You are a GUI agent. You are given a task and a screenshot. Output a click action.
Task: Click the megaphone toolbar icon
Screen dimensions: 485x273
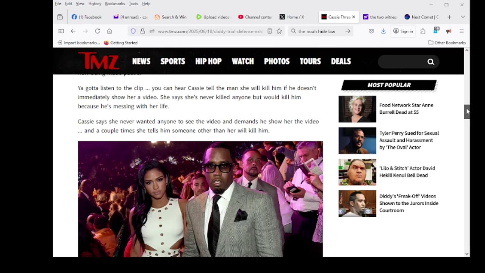pos(449,31)
